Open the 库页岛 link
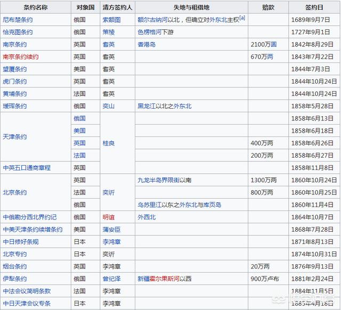The image size is (341, 310). (212, 205)
